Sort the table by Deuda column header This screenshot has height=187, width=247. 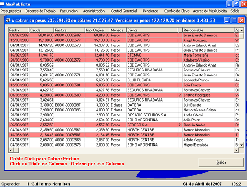(42, 30)
